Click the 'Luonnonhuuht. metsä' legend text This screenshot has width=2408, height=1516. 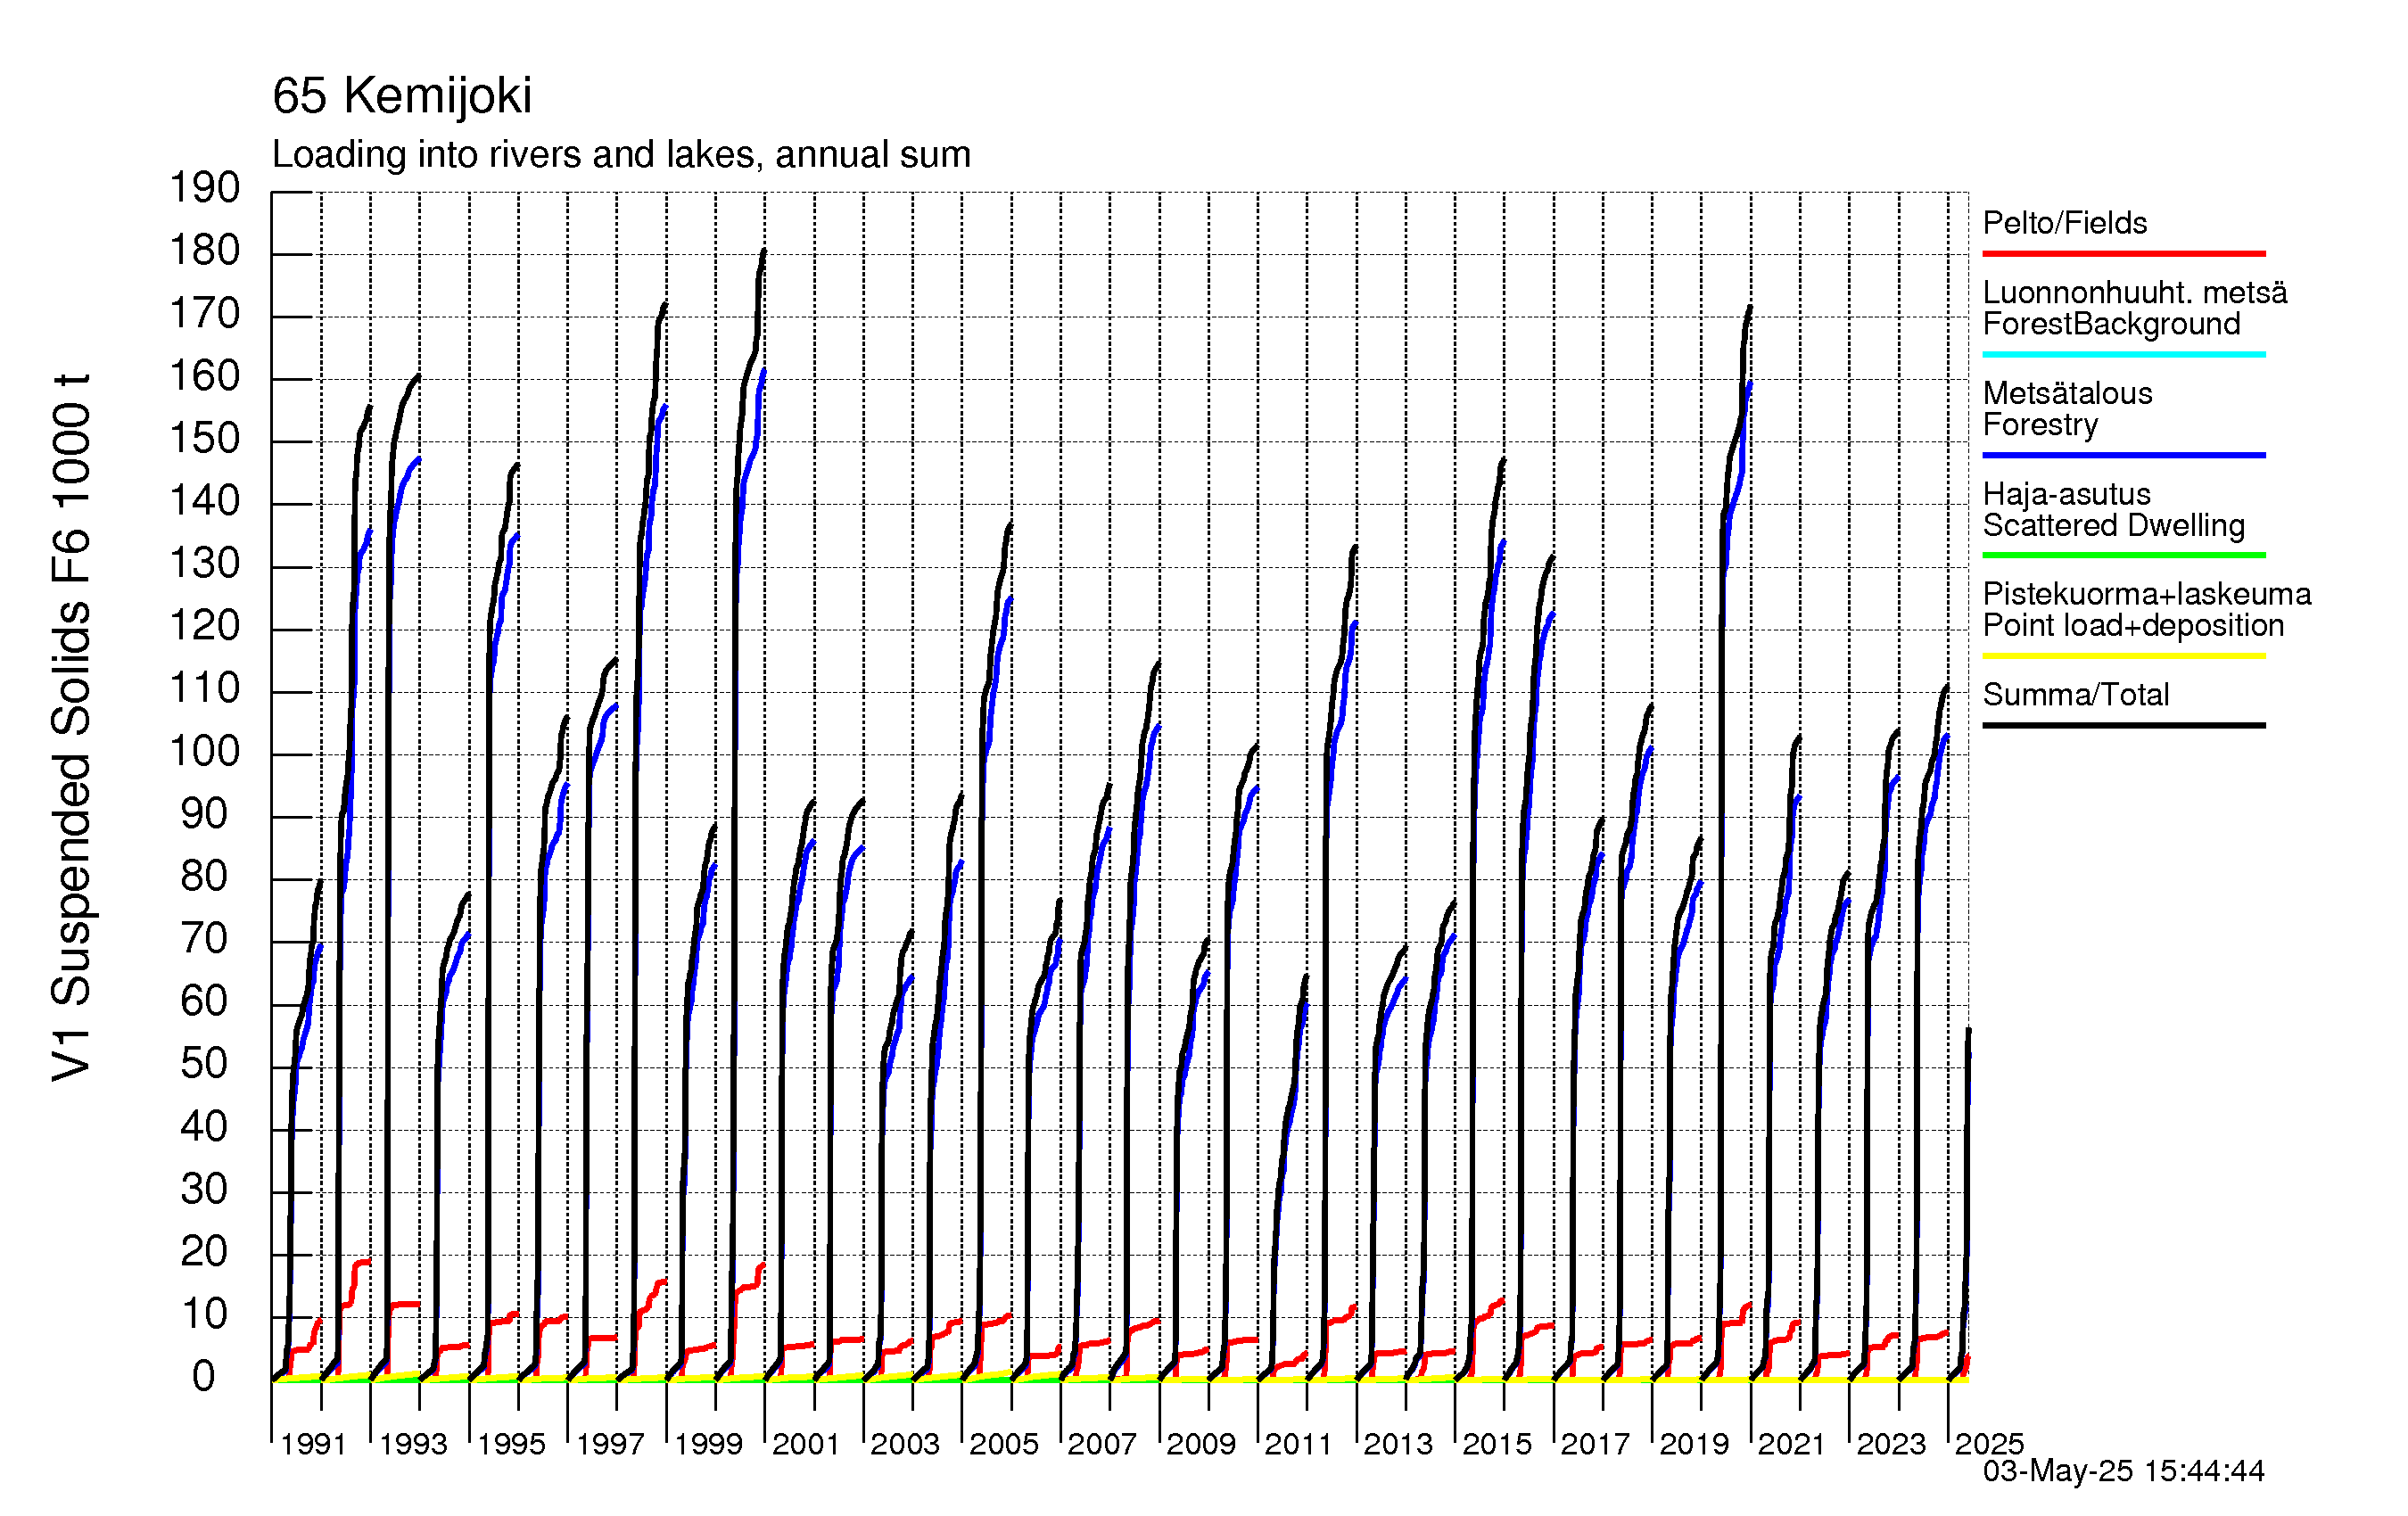coord(2135,293)
